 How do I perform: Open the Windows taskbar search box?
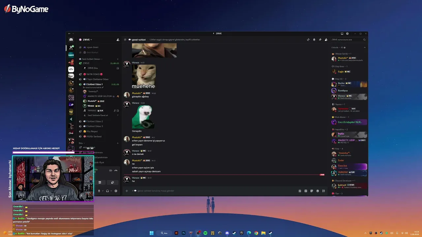[164, 233]
